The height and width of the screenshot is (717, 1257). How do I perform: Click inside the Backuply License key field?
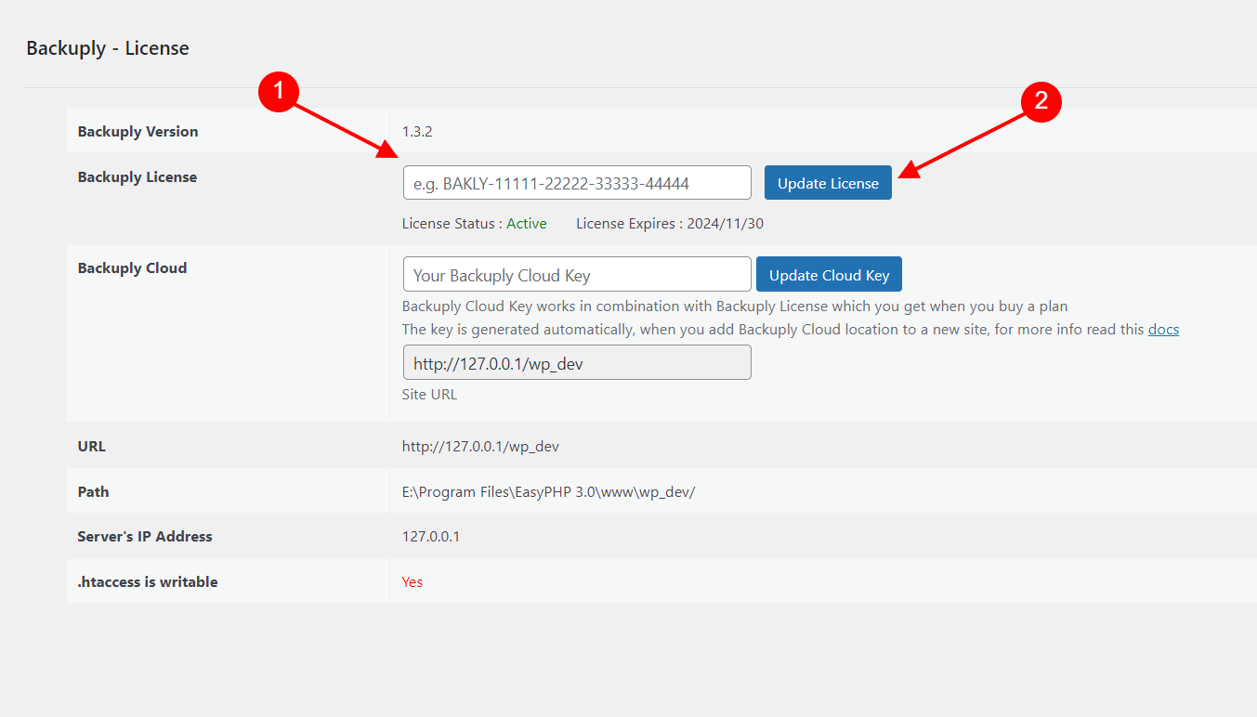pyautogui.click(x=576, y=182)
